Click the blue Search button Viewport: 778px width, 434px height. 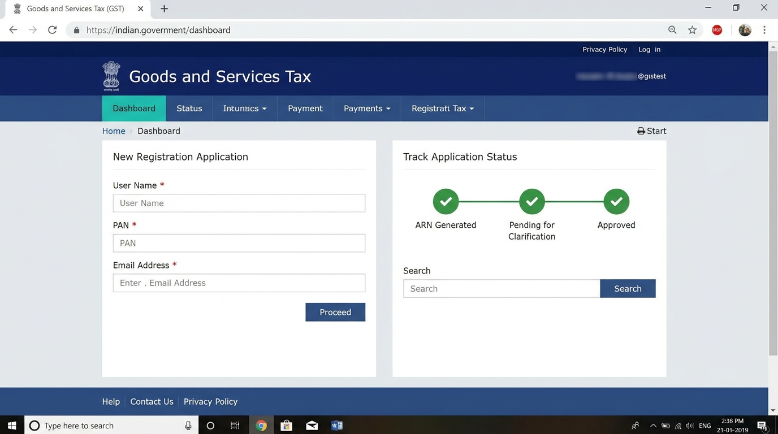(x=628, y=288)
